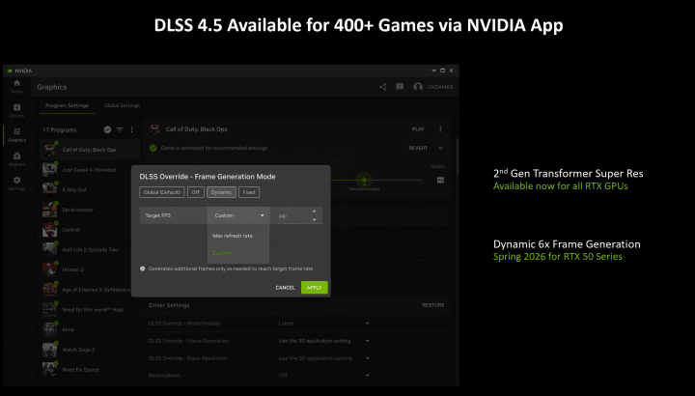Open the Target FPS Custom dropdown
The height and width of the screenshot is (396, 695).
(x=238, y=215)
